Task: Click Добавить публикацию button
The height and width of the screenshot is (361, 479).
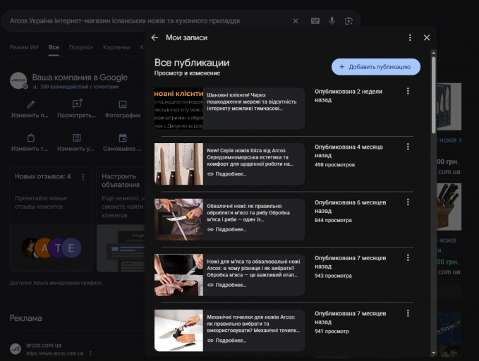Action: (x=376, y=67)
